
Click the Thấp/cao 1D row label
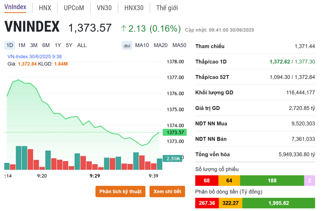(x=211, y=62)
